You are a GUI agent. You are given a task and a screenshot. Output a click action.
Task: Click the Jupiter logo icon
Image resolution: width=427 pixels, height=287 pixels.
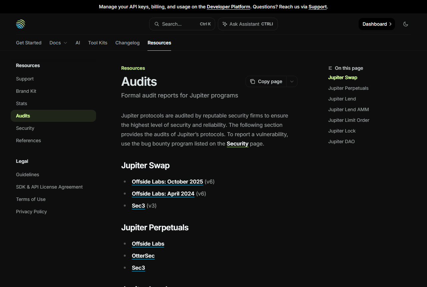point(21,24)
